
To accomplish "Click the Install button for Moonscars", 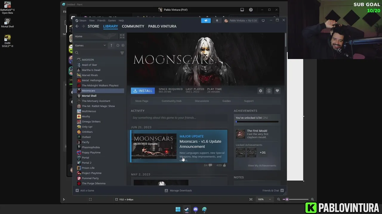I will click(x=143, y=91).
